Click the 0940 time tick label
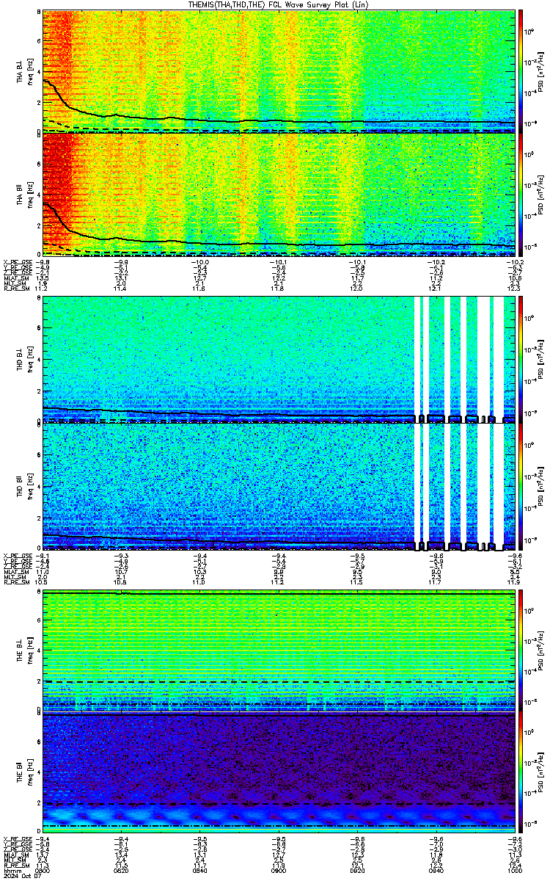550x881 pixels. (x=436, y=871)
